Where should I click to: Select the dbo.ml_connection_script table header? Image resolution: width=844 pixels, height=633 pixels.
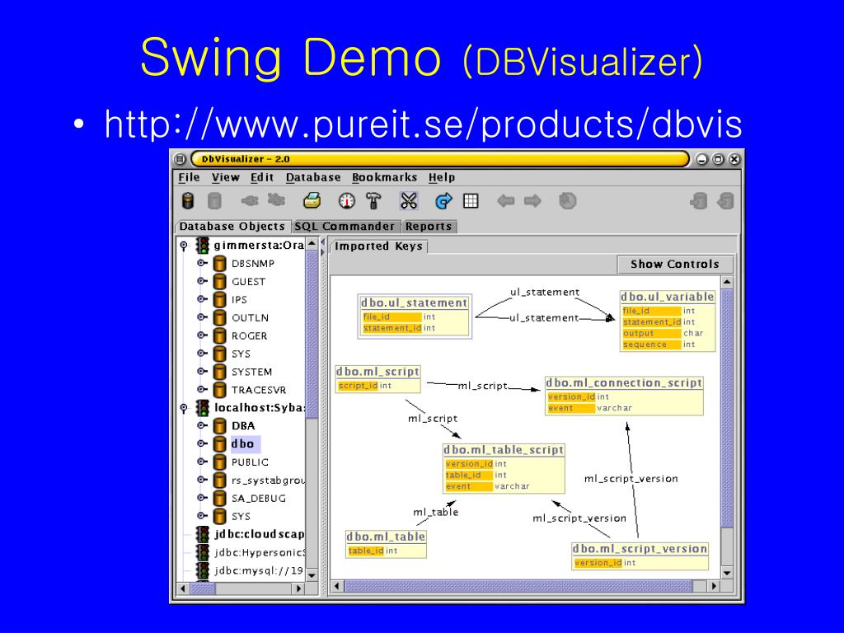coord(624,382)
